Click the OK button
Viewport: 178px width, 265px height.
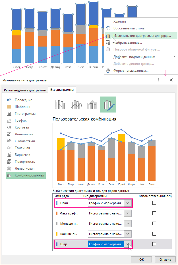click(141, 260)
